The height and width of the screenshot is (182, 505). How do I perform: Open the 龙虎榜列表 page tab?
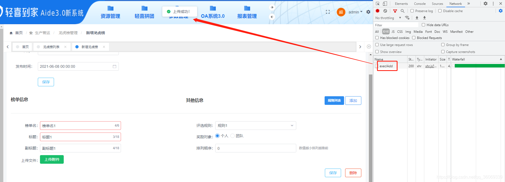pyautogui.click(x=51, y=47)
